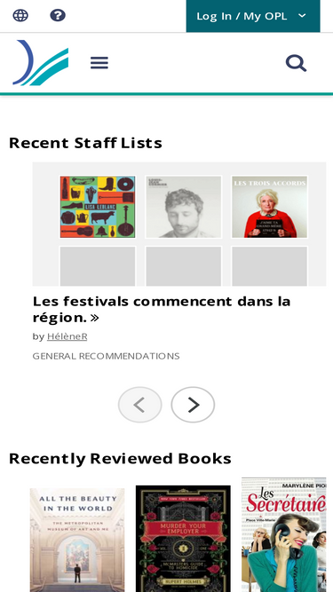333x592 pixels.
Task: Click the last empty placeholder cover
Action: click(270, 266)
